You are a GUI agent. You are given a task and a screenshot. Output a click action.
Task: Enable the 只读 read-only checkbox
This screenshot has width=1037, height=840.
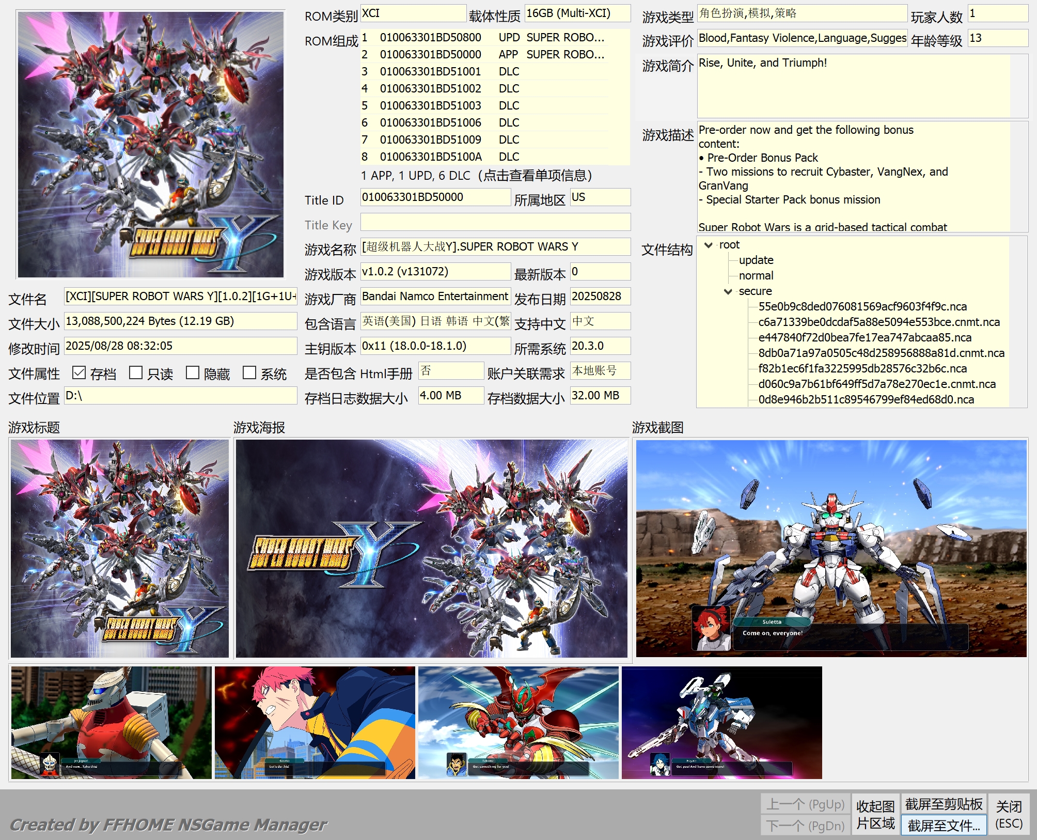pyautogui.click(x=136, y=372)
